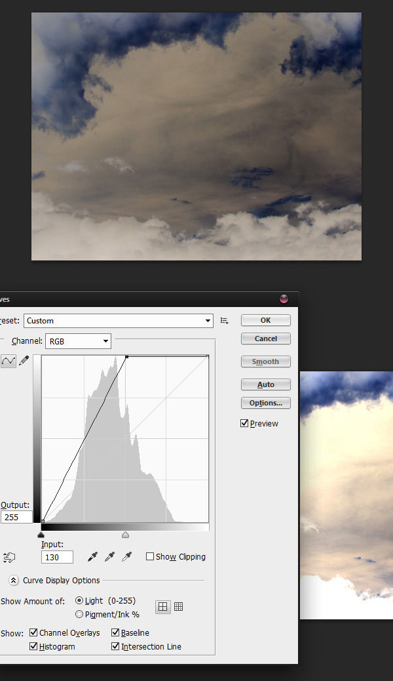This screenshot has width=393, height=681.
Task: Click the Input value field
Action: [57, 557]
